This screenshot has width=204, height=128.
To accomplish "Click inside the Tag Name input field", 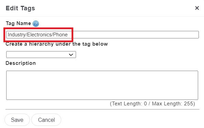I will (103, 35).
